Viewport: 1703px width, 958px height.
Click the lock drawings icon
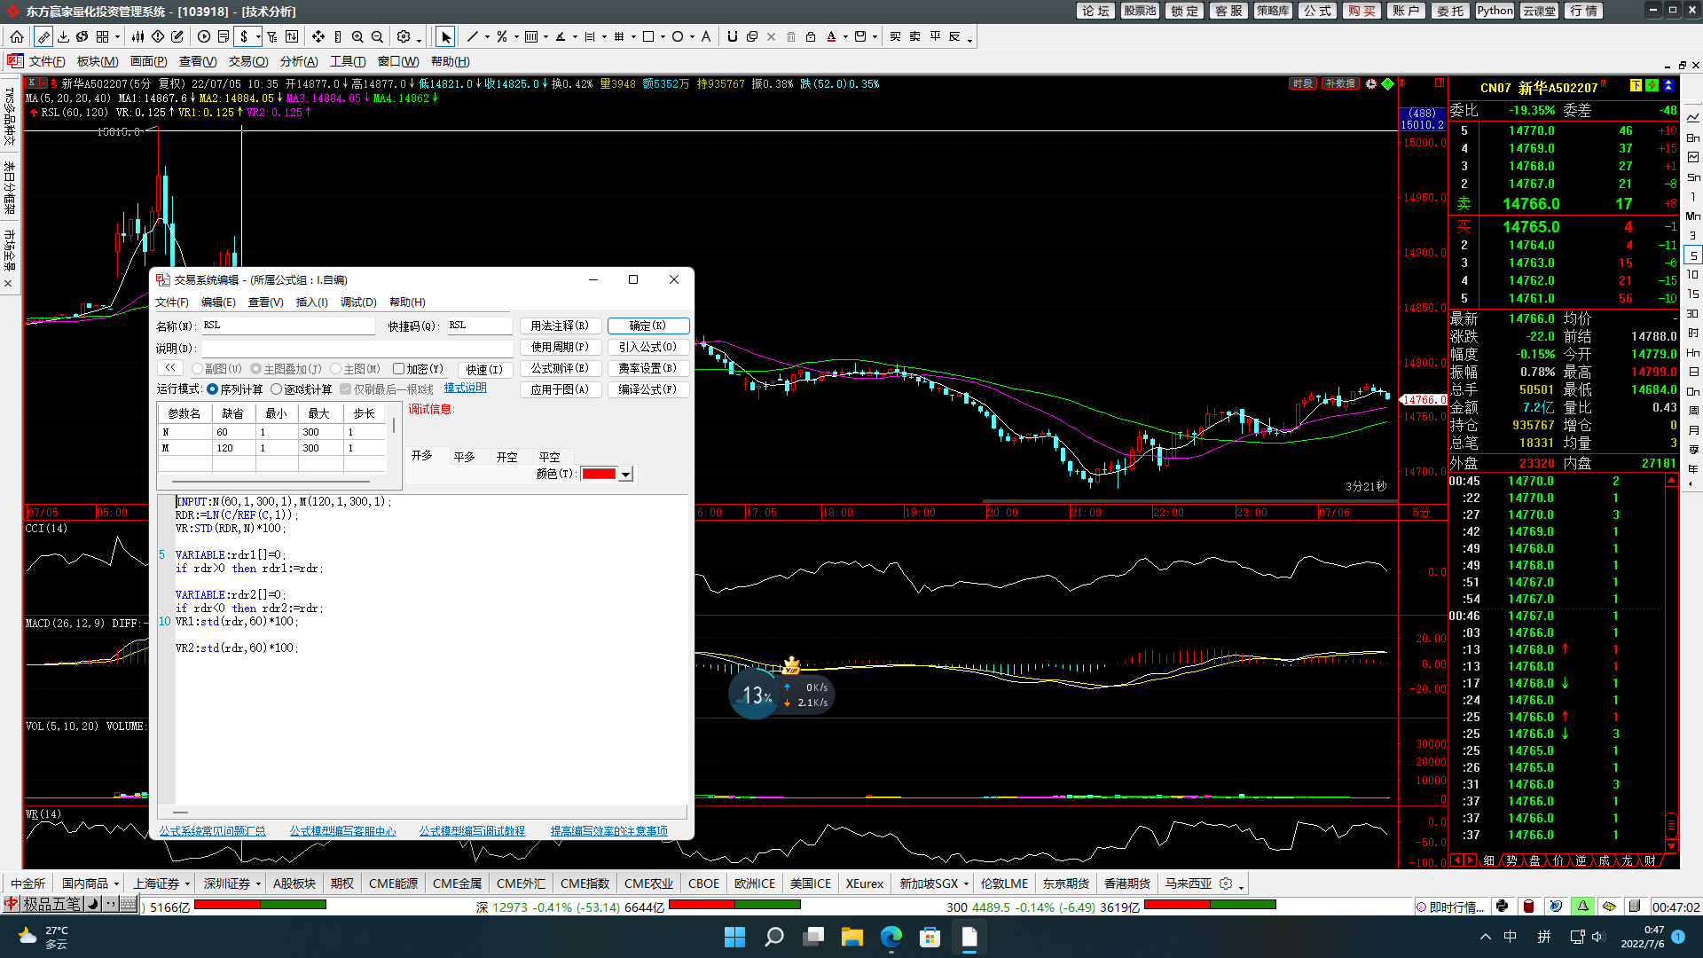coord(811,36)
